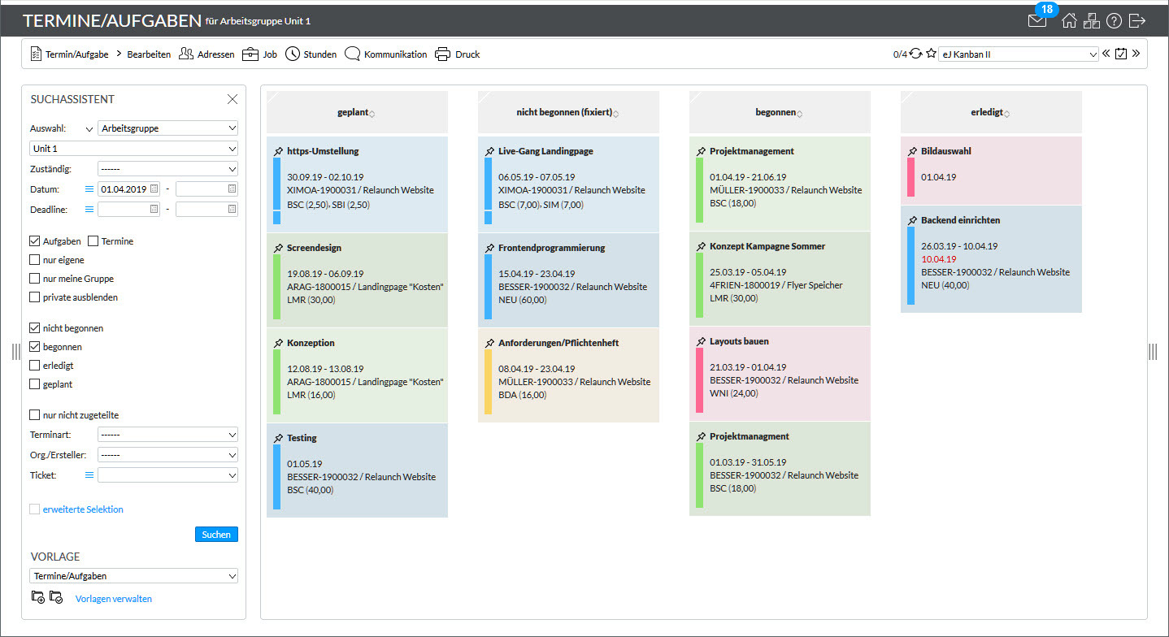Click the Kommunikation speech bubble icon

[x=353, y=54]
